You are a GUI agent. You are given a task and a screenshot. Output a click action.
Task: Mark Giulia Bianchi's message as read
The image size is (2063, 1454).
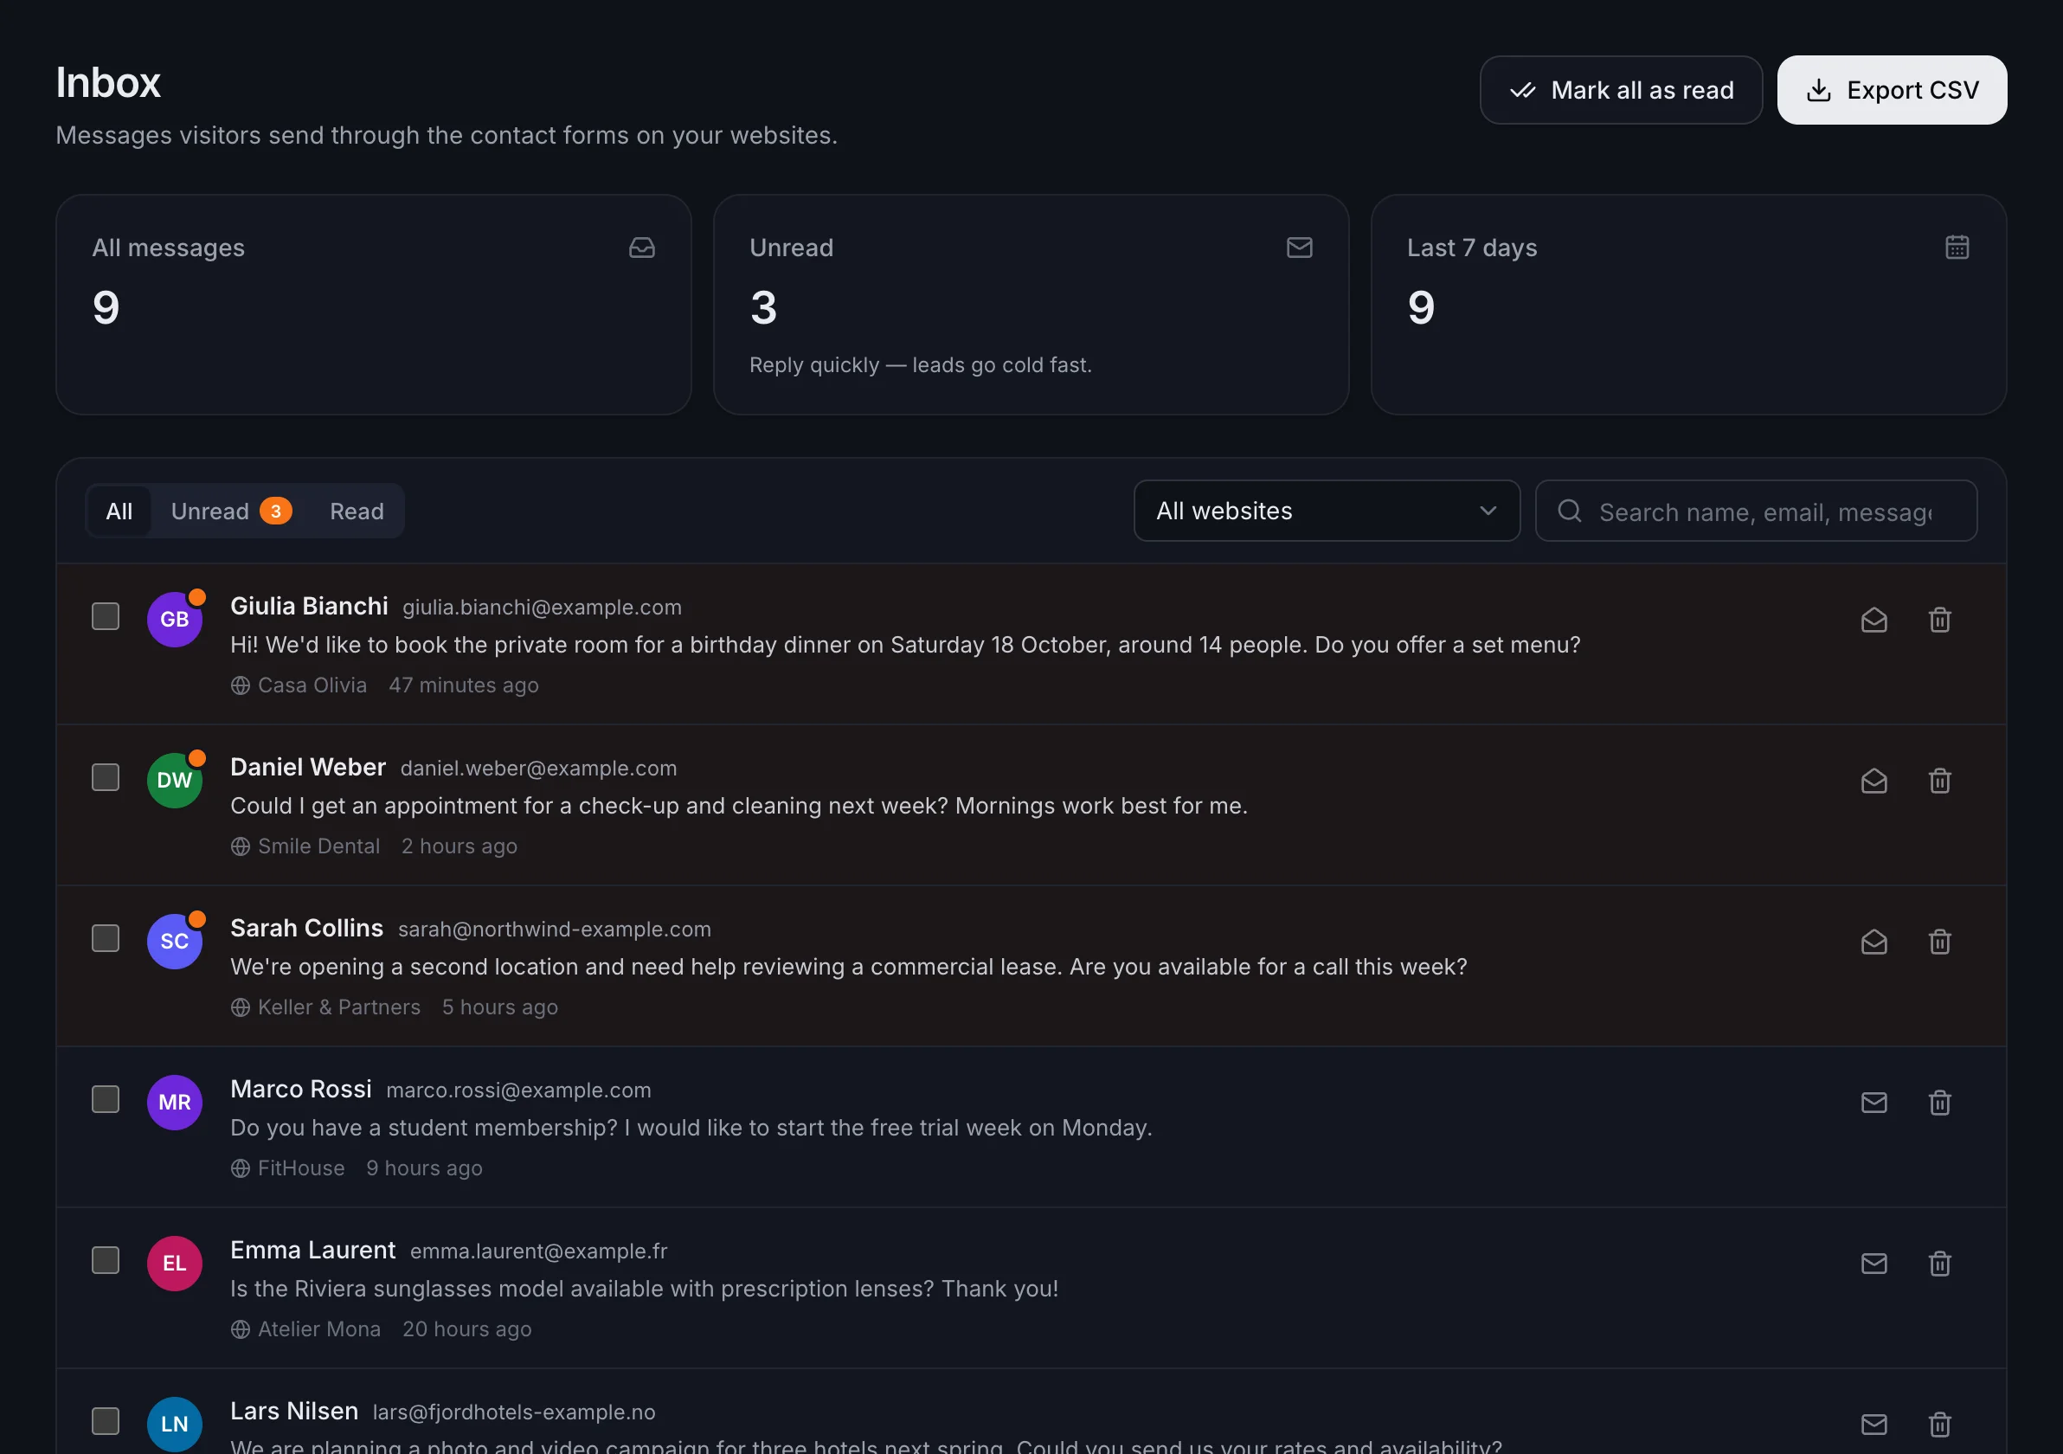pyautogui.click(x=1873, y=620)
